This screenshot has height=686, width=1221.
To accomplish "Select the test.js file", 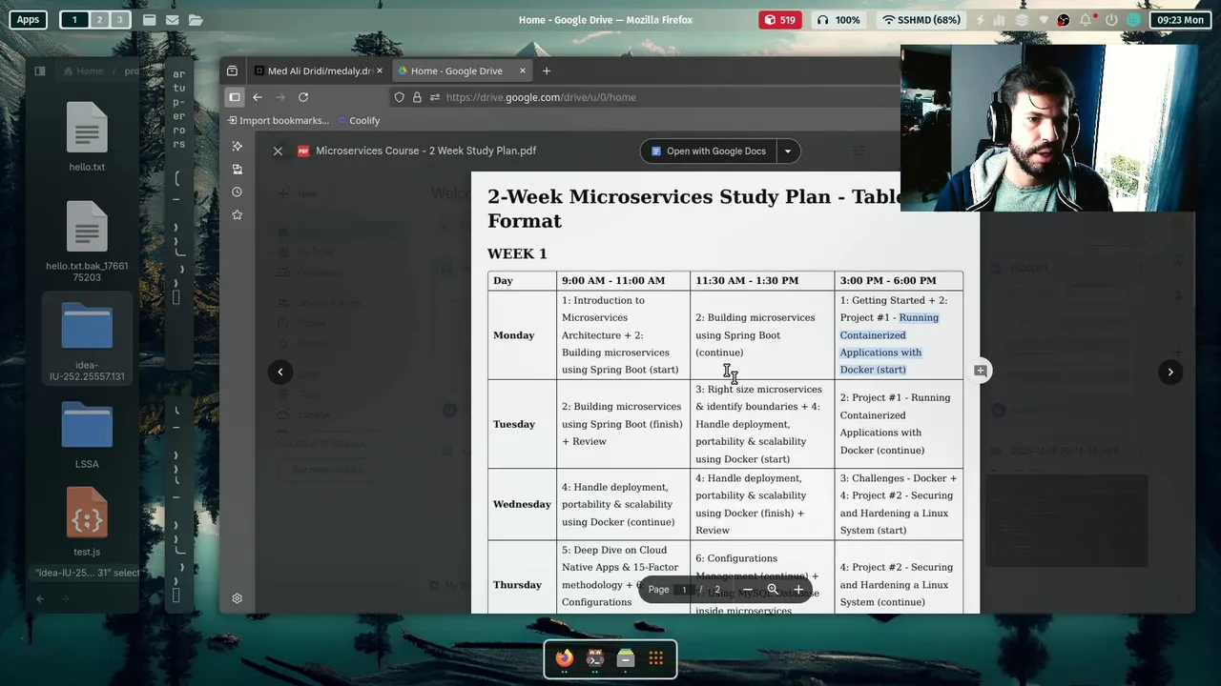I will coord(87,522).
